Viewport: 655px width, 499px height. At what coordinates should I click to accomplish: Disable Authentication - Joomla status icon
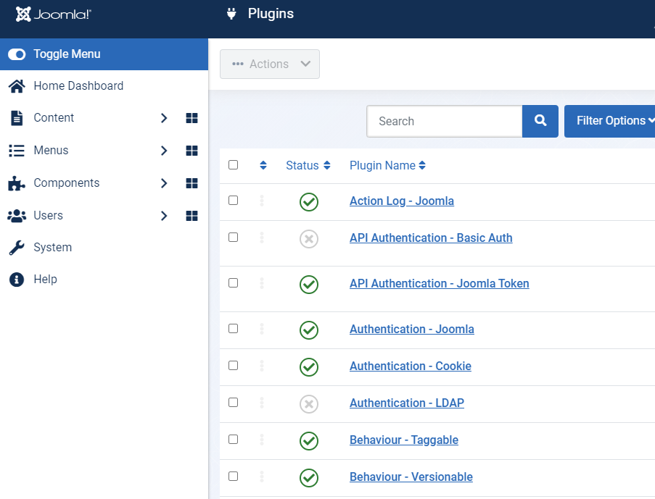click(309, 330)
